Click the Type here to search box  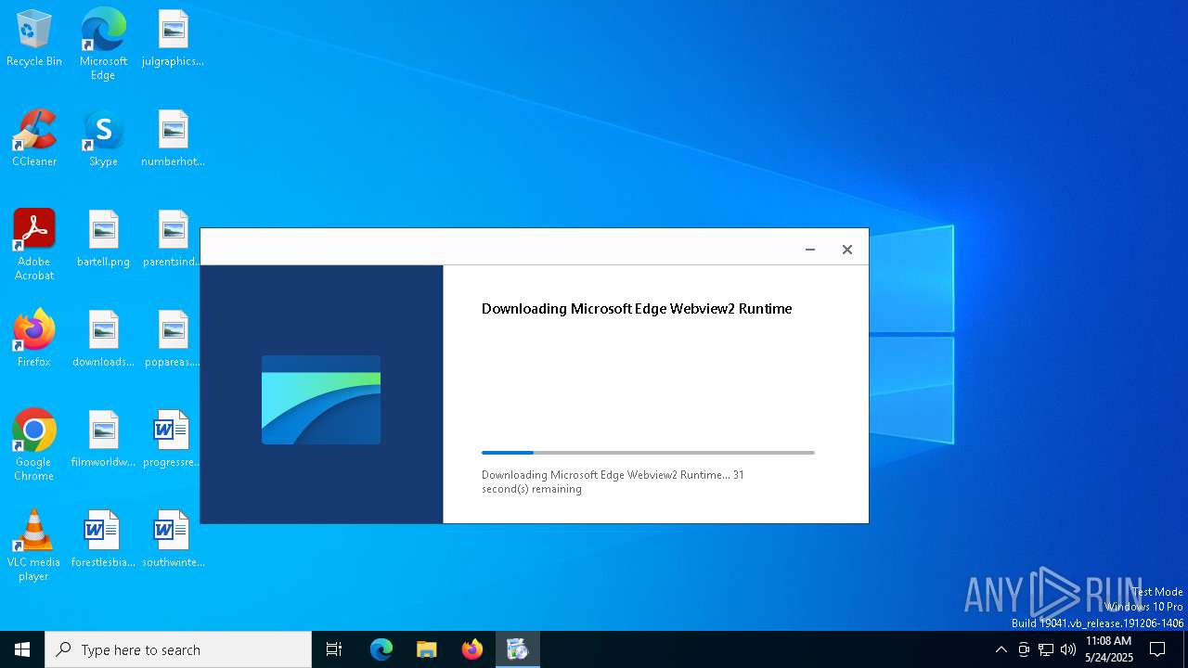178,649
